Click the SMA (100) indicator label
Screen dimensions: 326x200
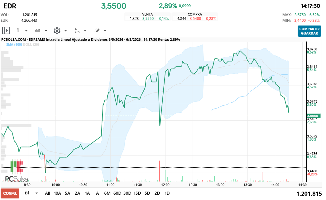(14, 44)
